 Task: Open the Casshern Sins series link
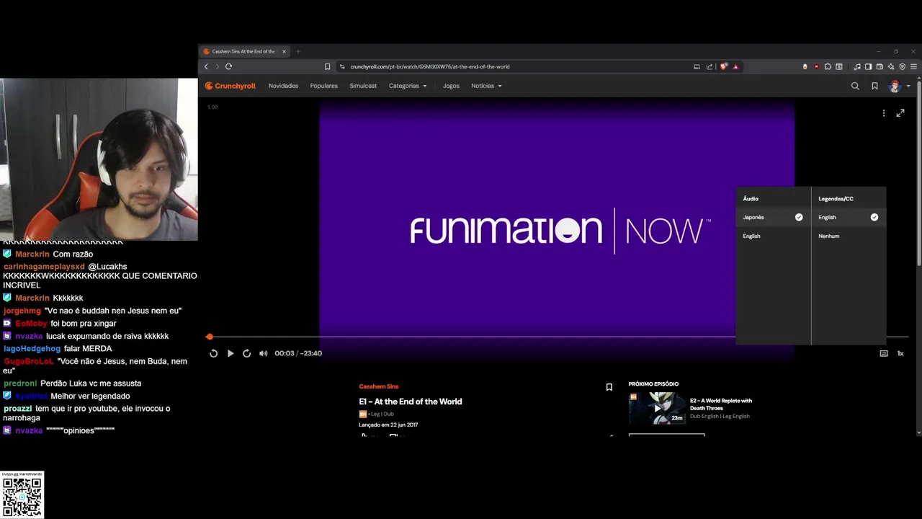378,386
